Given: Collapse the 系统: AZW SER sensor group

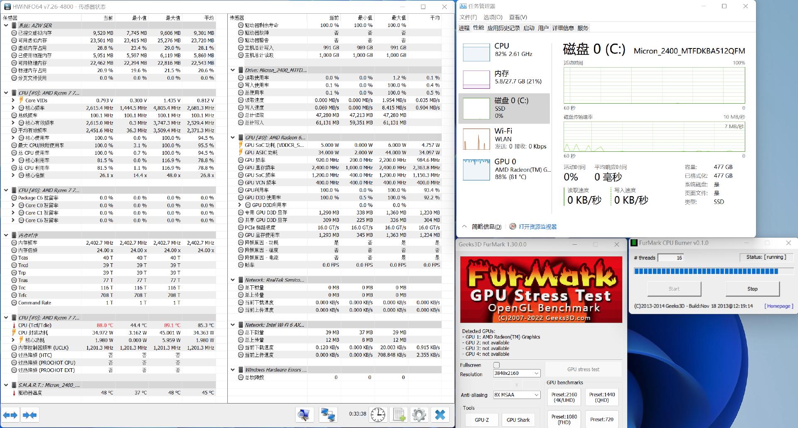Looking at the screenshot, I should coord(6,25).
